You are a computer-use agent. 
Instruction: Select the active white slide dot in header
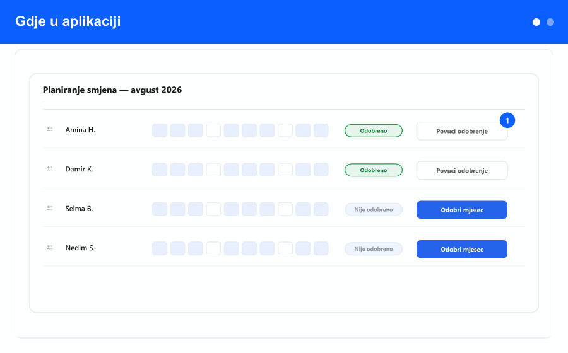536,22
